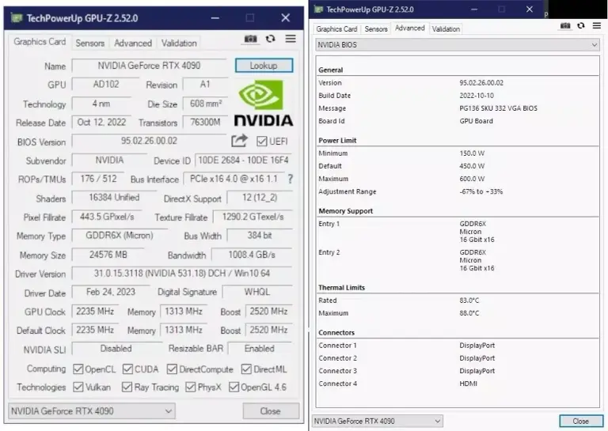
Task: Click the Board Id value GPU Board
Action: click(x=476, y=121)
